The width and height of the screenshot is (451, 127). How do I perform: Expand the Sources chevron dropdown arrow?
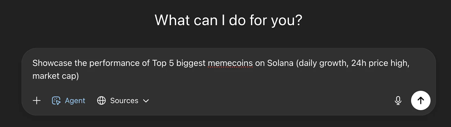tap(146, 101)
